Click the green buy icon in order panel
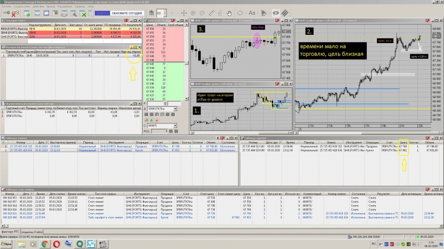The width and height of the screenshot is (444, 249). click(x=152, y=120)
